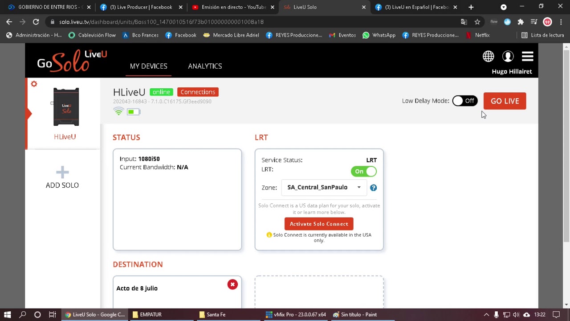Viewport: 570px width, 321px height.
Task: Open the Netflix bookmark
Action: (x=477, y=35)
